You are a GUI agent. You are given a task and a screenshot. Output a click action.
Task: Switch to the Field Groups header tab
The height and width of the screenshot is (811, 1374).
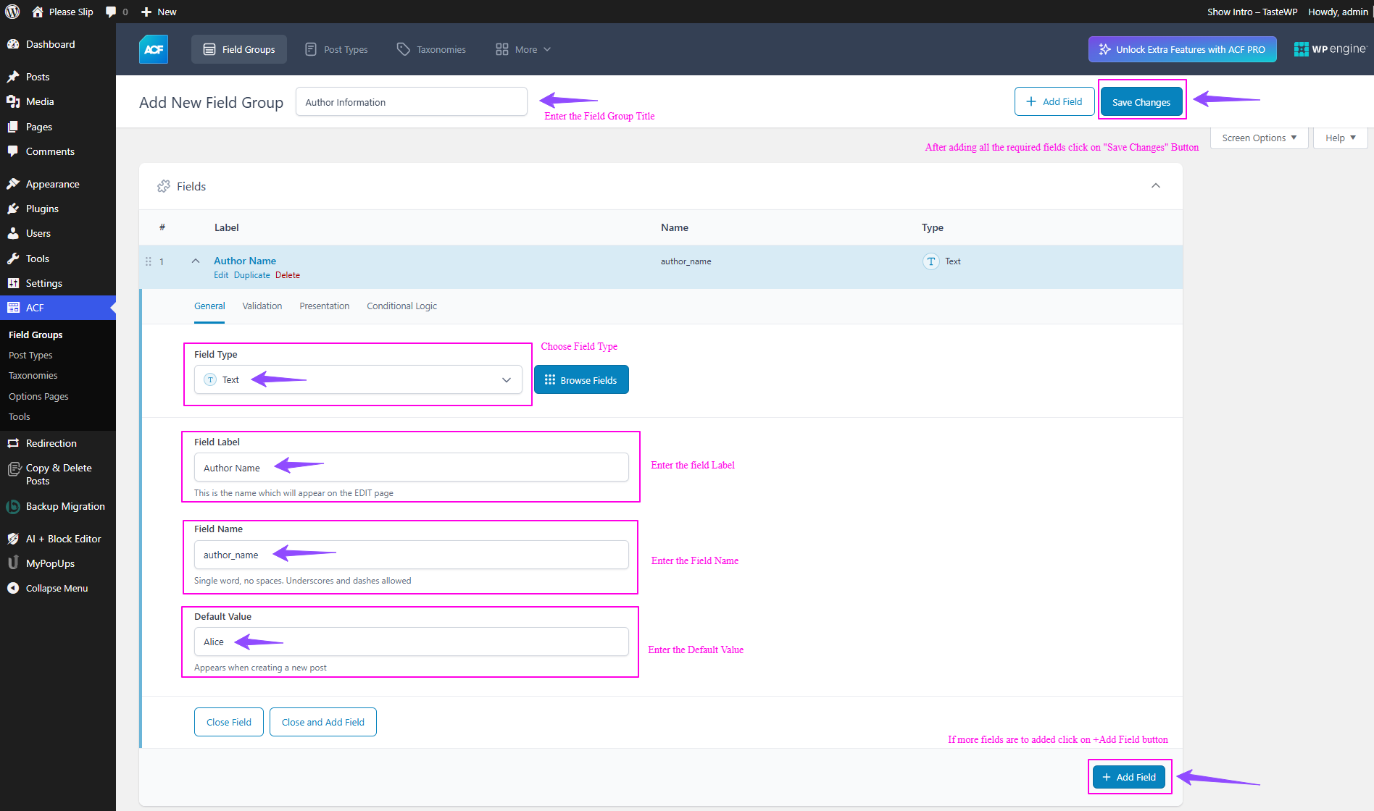click(239, 49)
